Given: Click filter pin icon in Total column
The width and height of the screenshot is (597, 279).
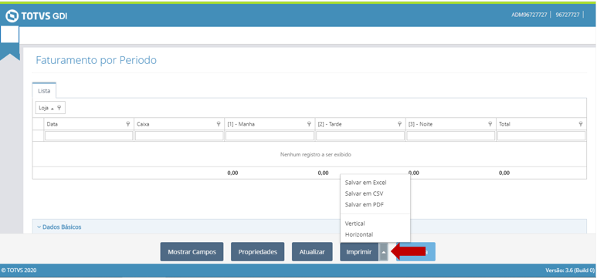Looking at the screenshot, I should click(x=581, y=124).
